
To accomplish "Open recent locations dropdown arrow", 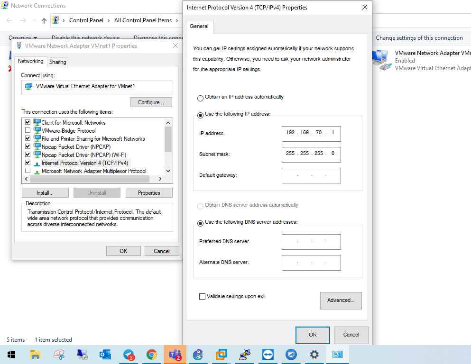I will [34, 20].
